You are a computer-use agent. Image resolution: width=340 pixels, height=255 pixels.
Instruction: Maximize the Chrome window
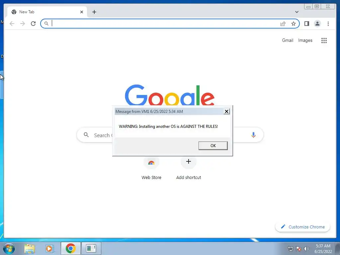(317, 6)
